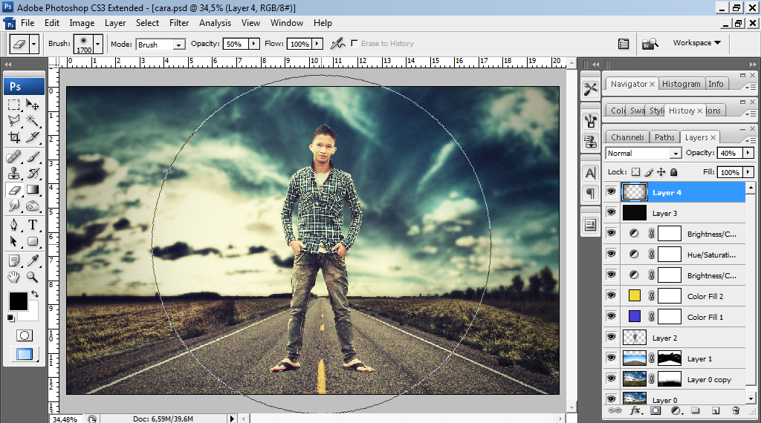761x423 pixels.
Task: Open the Workspace menu
Action: (x=696, y=42)
